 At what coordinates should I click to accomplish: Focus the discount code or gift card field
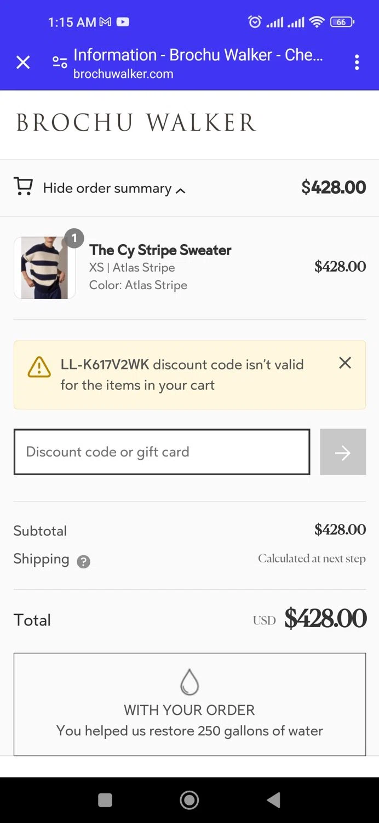point(162,452)
